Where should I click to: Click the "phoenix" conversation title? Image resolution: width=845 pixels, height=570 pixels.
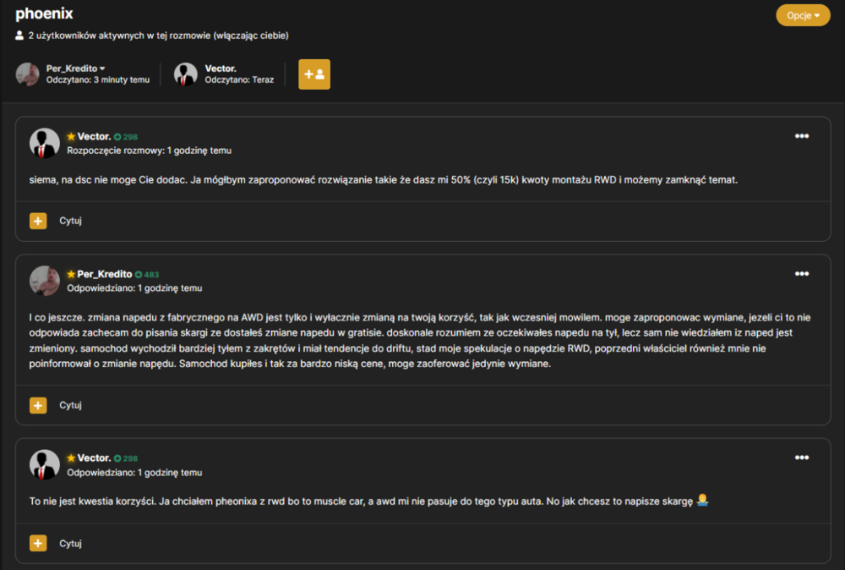[44, 14]
